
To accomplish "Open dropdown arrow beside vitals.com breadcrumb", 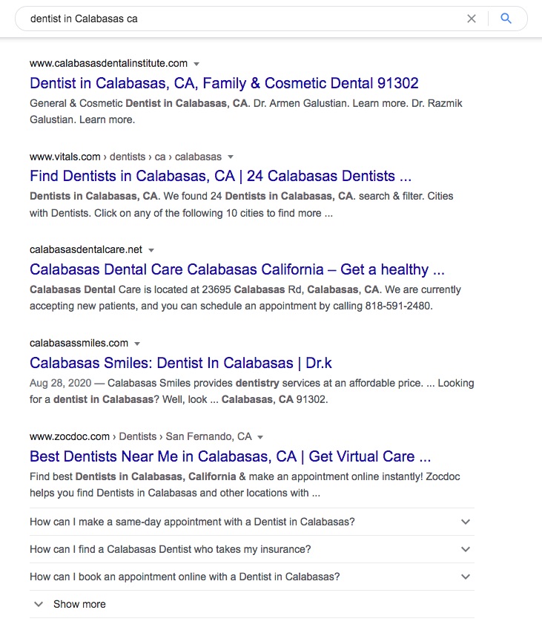I will tap(231, 157).
